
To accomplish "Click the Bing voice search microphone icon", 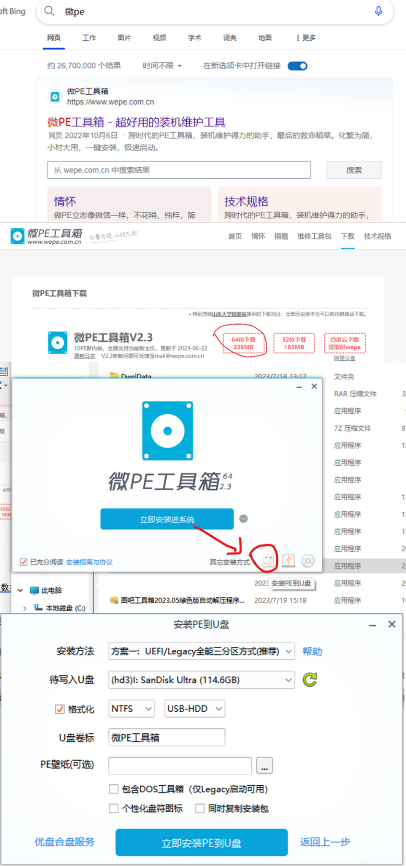I will [379, 11].
